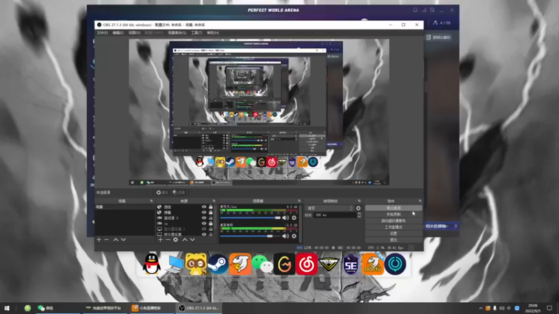Viewport: 559px width, 314px height.
Task: Open 麦克风/Aux audio settings gear
Action: (x=294, y=218)
